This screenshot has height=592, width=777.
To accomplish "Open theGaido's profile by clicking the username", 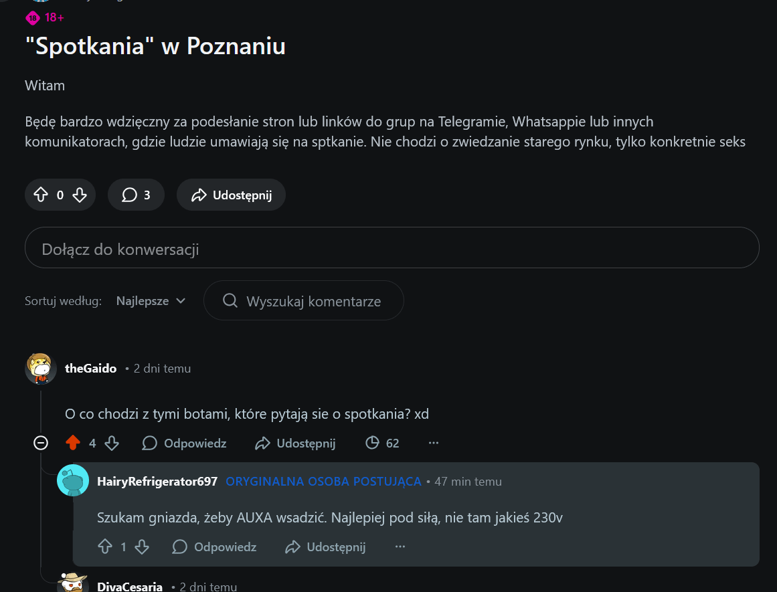I will tap(90, 368).
